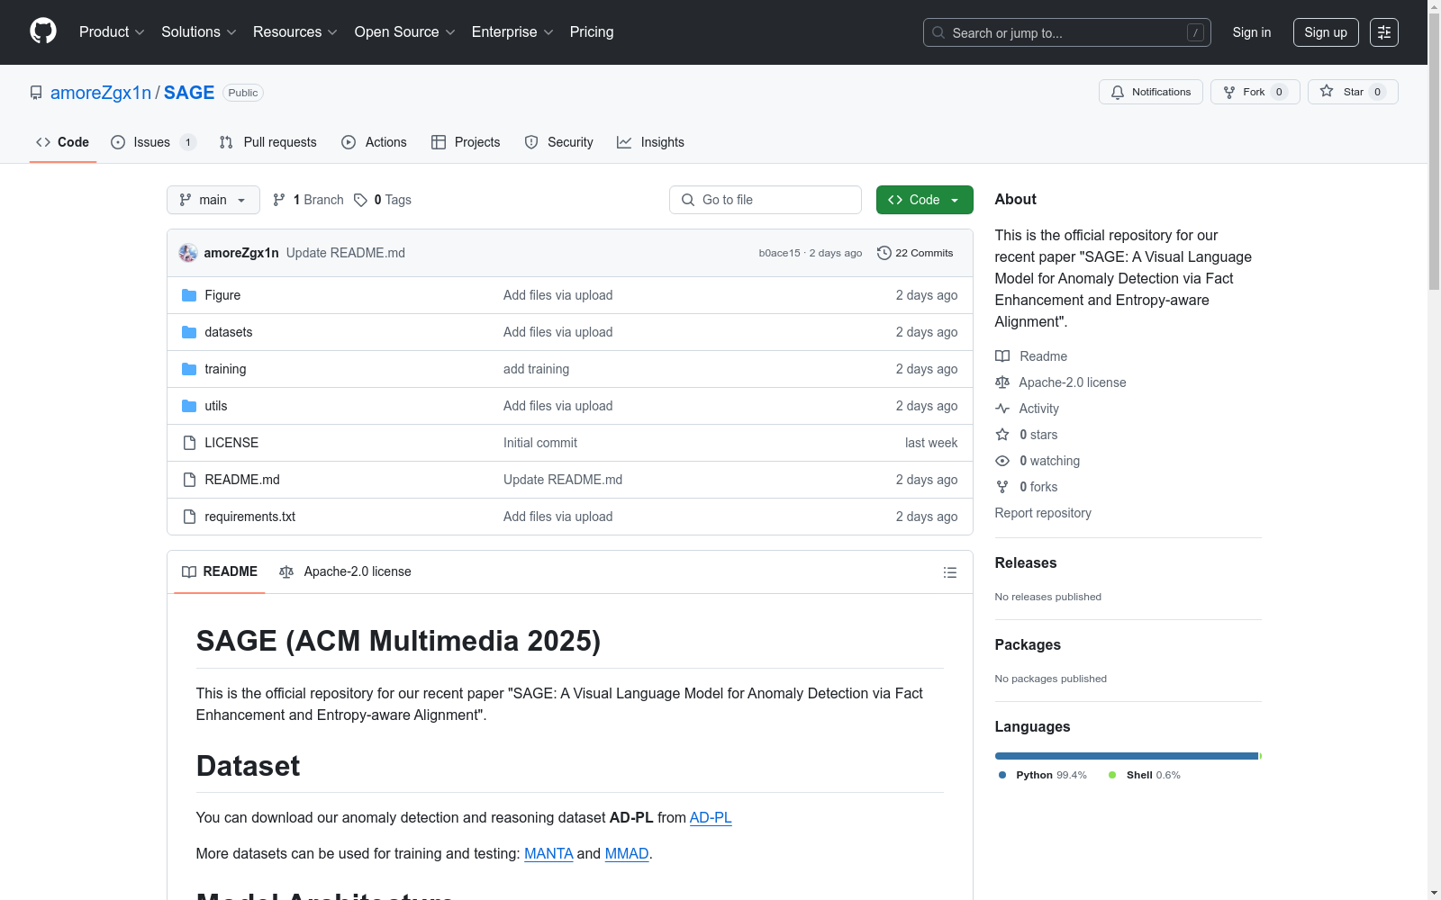Focus the Search or jump to field
This screenshot has width=1441, height=900.
1067,32
